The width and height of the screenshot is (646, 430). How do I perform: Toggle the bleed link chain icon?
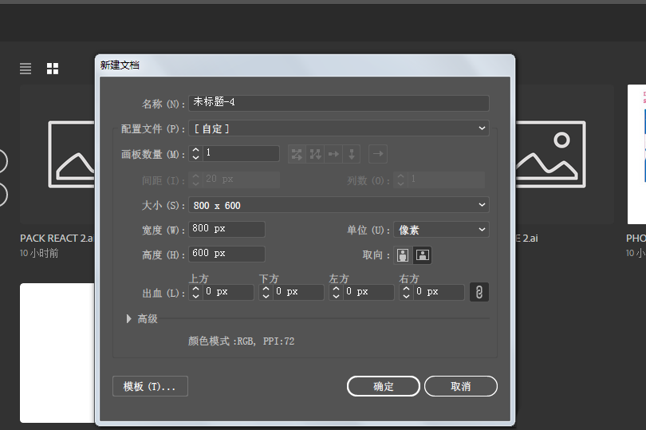pos(479,292)
